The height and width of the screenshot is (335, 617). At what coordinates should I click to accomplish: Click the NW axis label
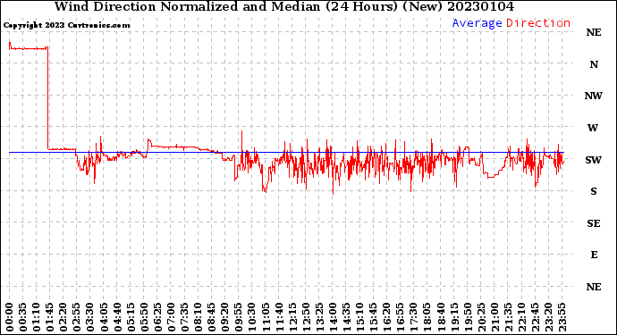594,96
